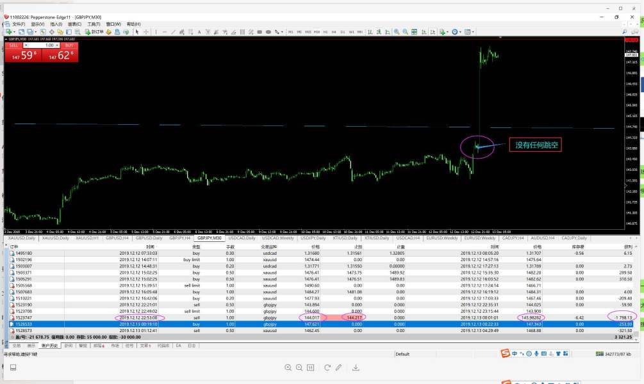The image size is (644, 384).
Task: Switch to the GBPJPY,H4 chart tab
Action: point(180,238)
